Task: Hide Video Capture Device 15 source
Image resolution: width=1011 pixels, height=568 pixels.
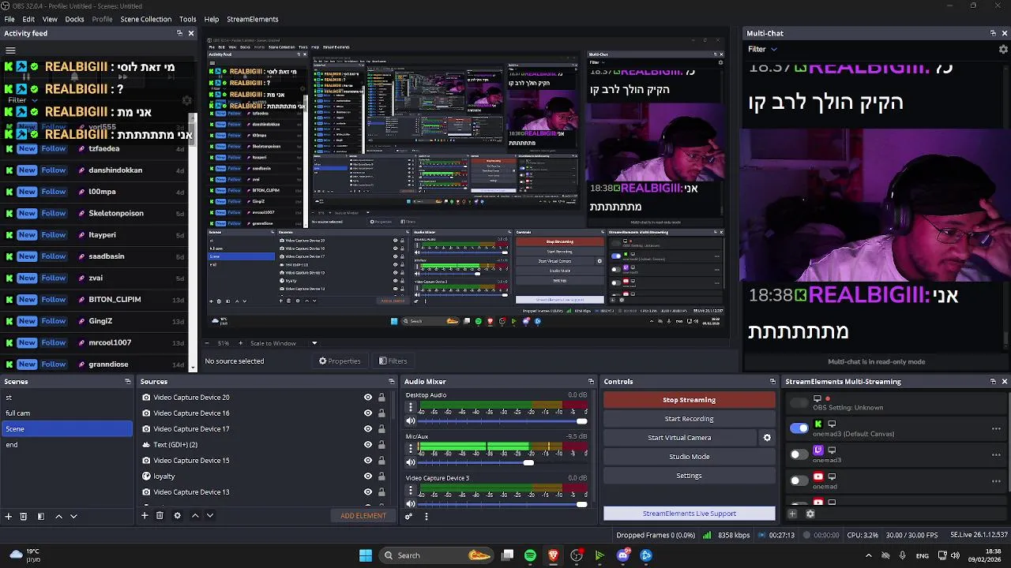Action: 368,461
